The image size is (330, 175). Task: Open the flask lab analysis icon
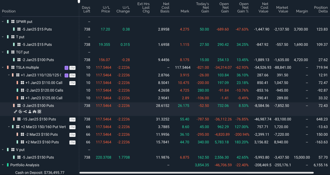tap(30, 112)
